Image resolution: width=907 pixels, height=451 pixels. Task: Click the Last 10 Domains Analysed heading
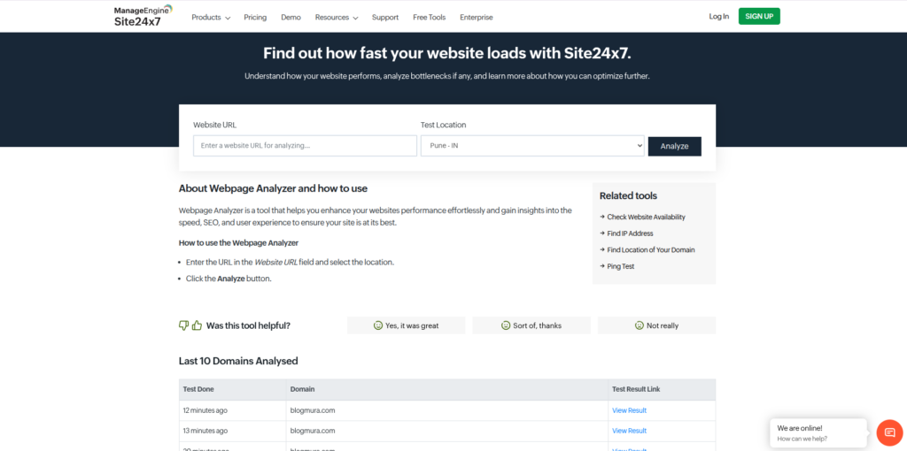click(238, 361)
